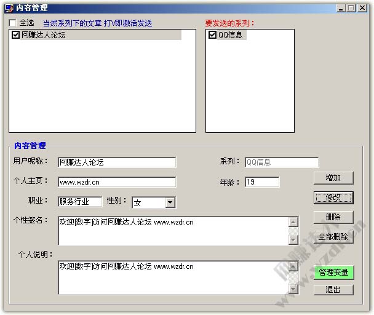
Task: Click the disabled 系列 QQ信息 field
Action: point(282,162)
